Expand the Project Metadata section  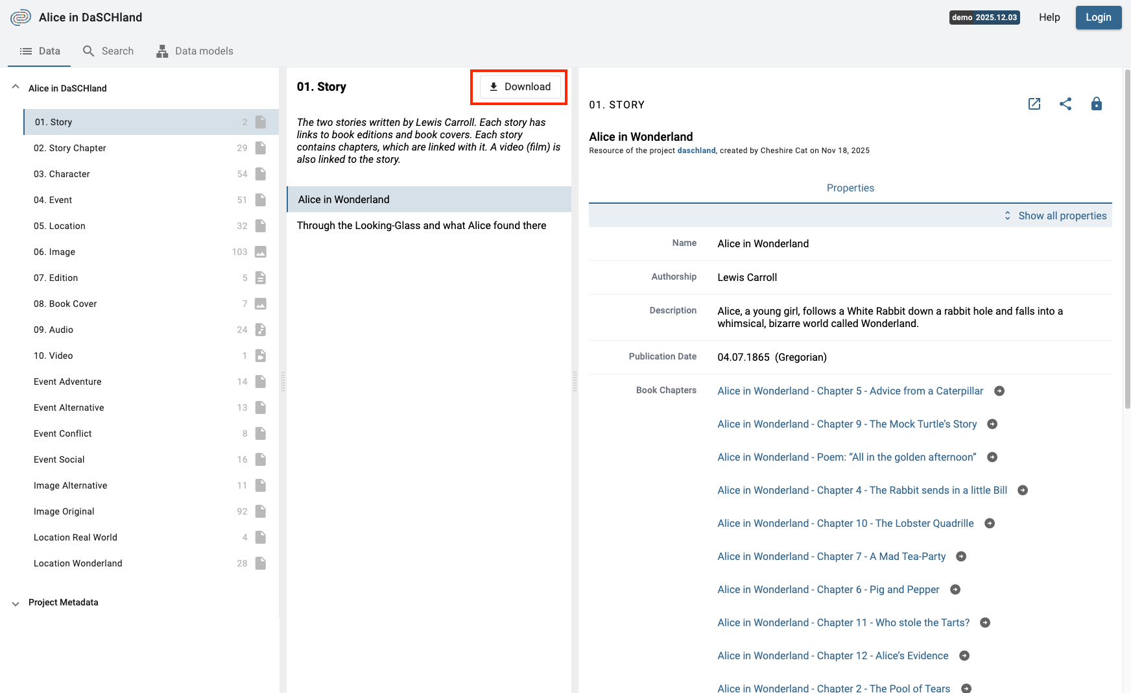point(15,603)
